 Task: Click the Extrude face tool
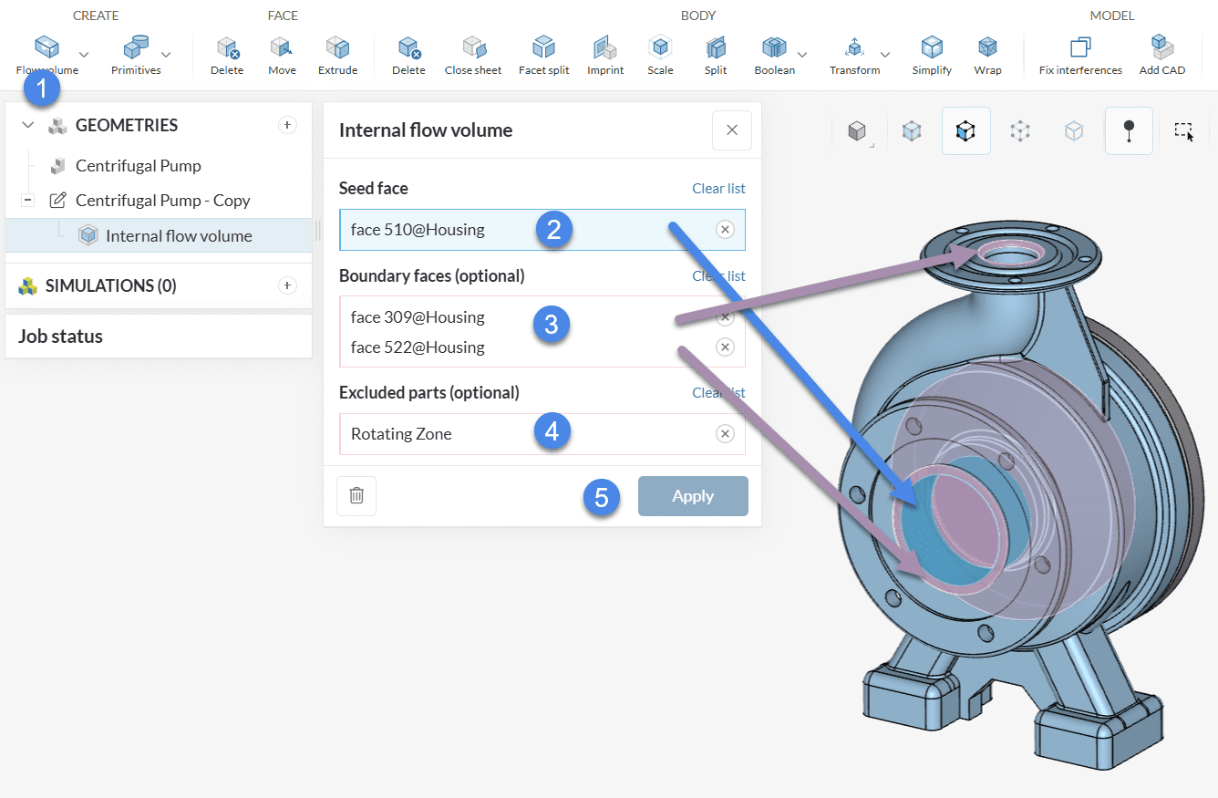coord(337,56)
